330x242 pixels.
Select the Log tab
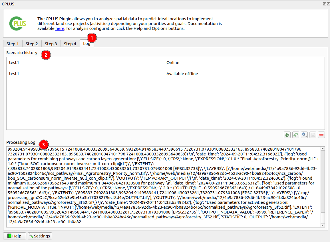[87, 44]
